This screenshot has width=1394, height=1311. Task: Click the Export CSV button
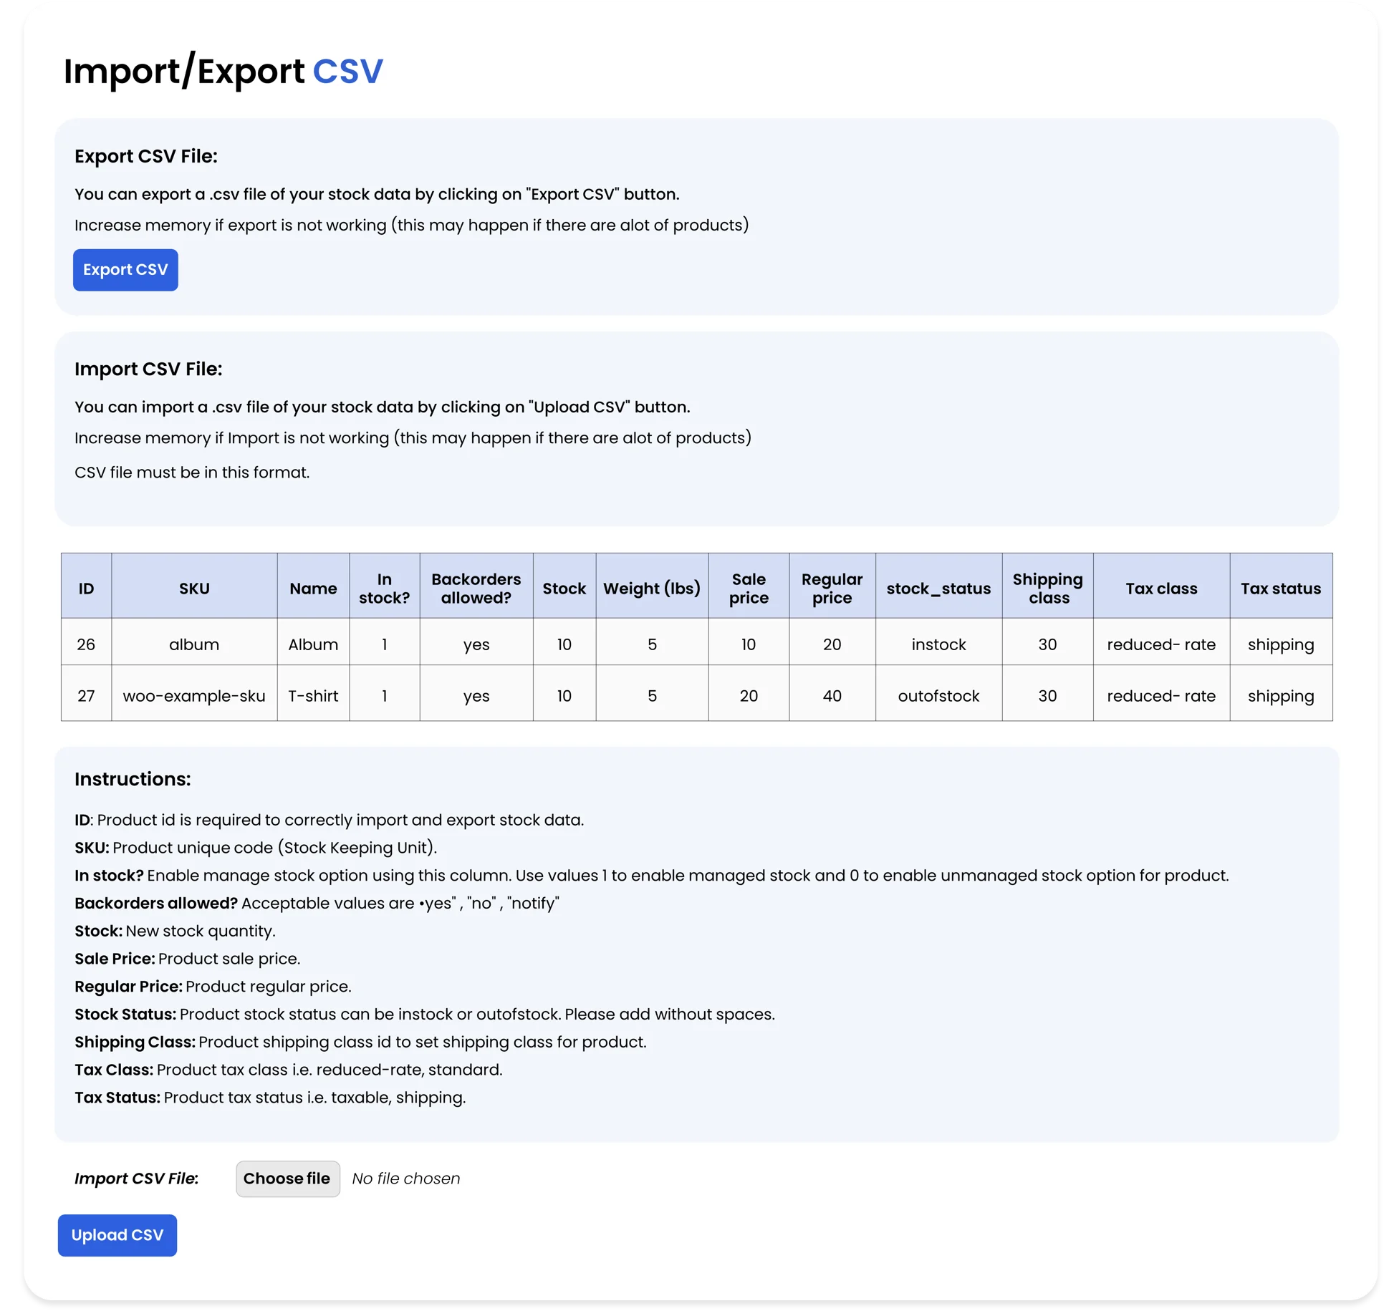click(x=125, y=270)
